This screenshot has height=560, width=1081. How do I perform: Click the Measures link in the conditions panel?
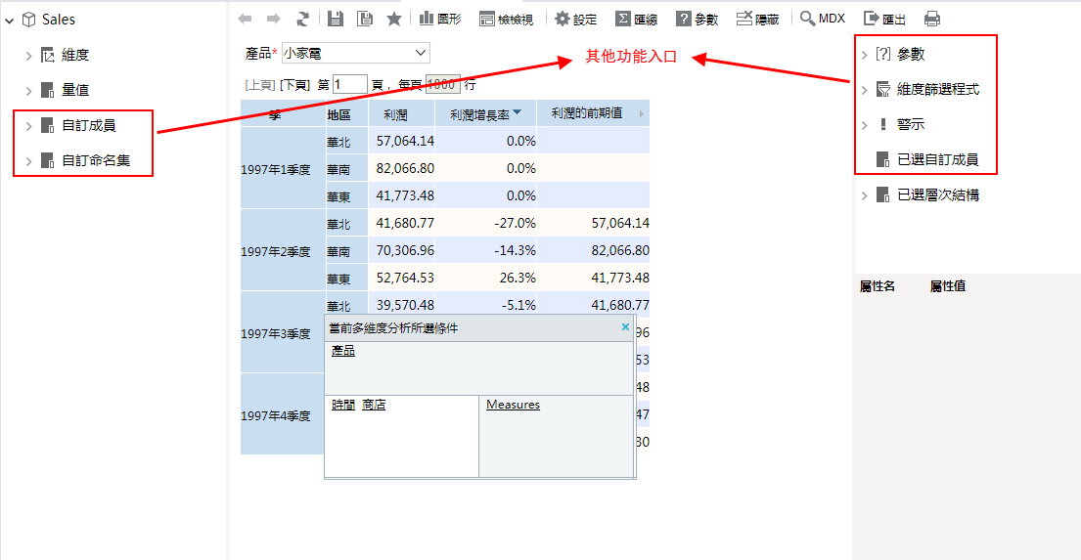click(513, 405)
